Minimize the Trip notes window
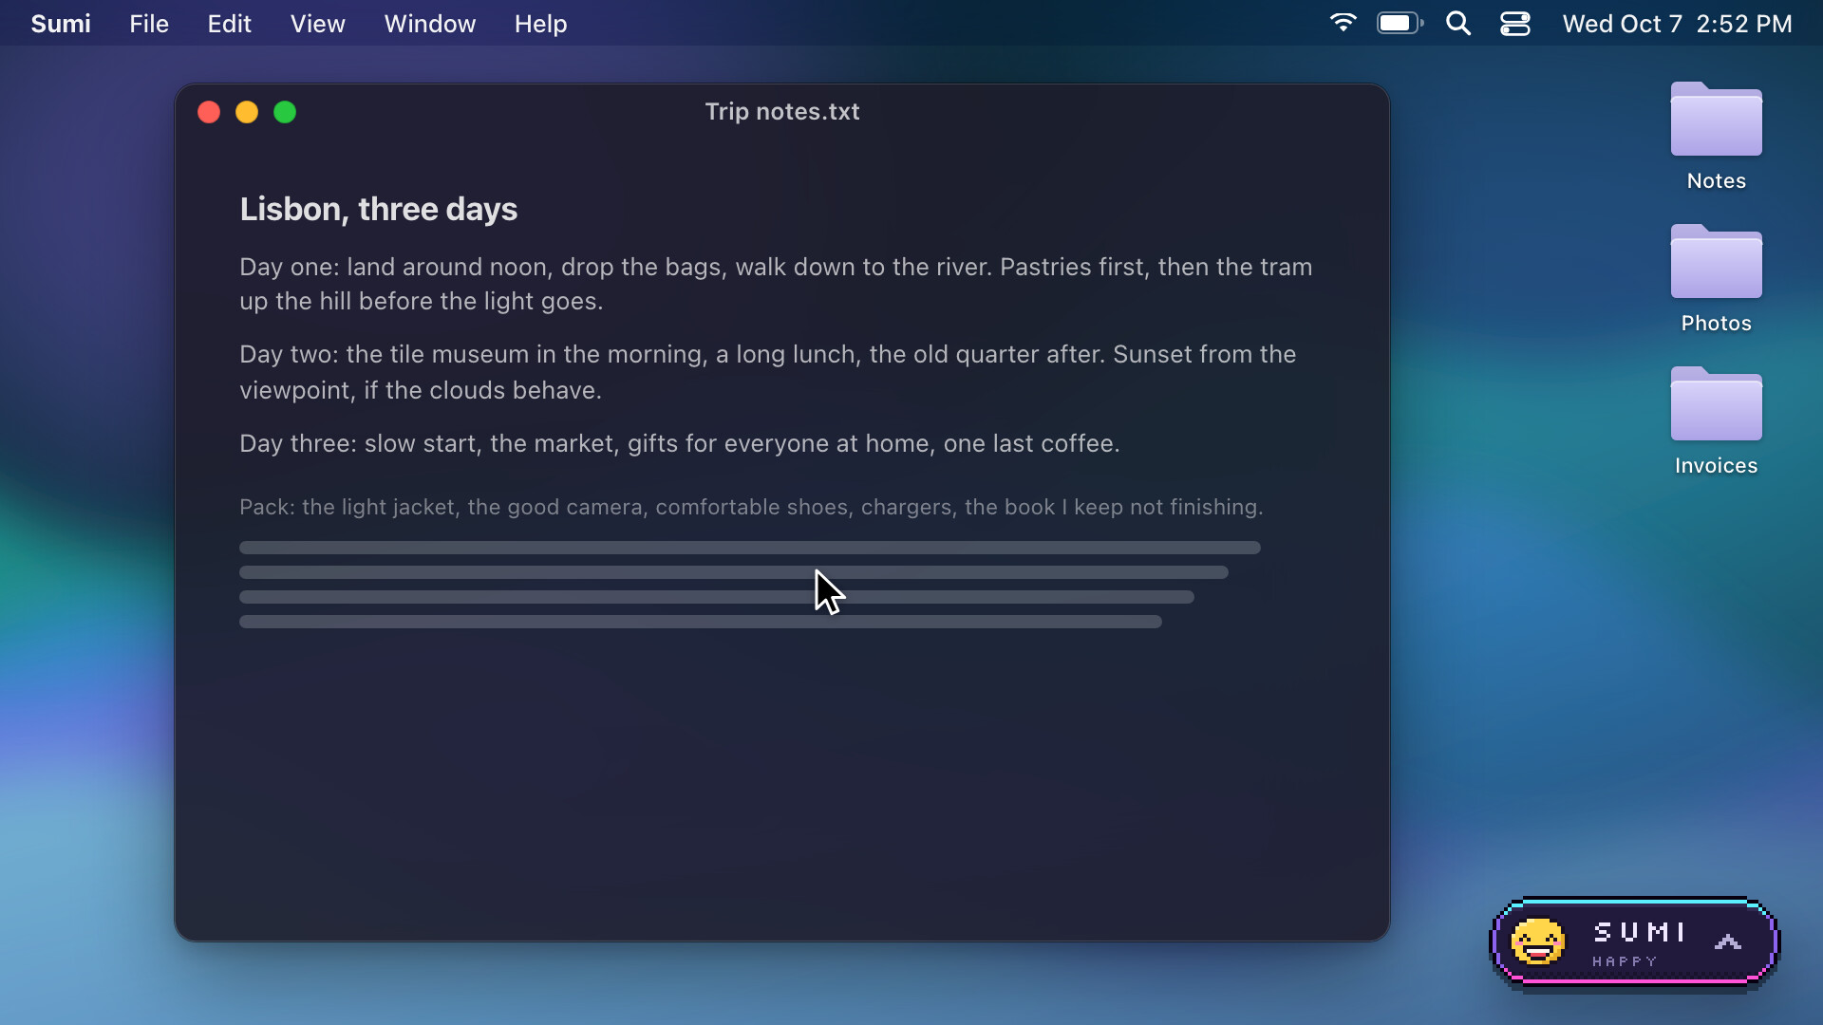This screenshot has width=1823, height=1025. coord(247,112)
